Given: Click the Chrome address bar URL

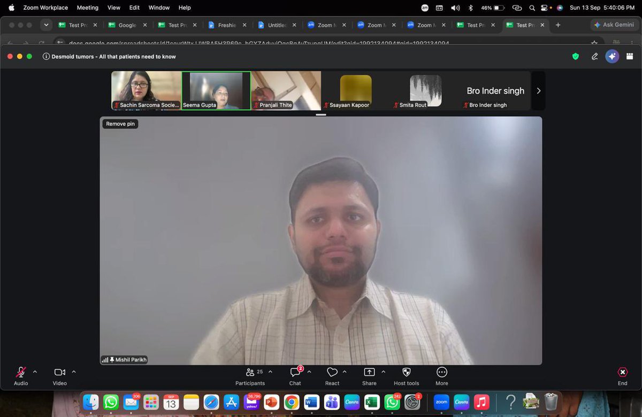Looking at the screenshot, I should [x=259, y=43].
